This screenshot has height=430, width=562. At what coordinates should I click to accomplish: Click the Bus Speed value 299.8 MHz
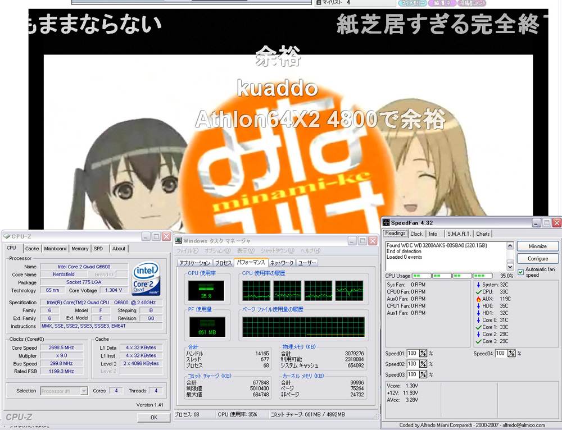tap(61, 363)
